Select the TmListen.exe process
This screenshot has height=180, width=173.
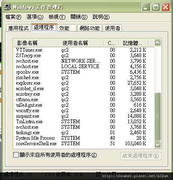pyautogui.click(x=84, y=122)
